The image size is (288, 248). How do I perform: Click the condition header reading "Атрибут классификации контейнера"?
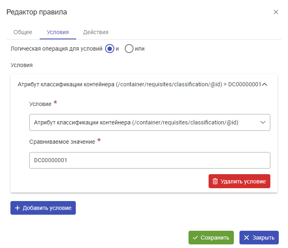coord(66,84)
